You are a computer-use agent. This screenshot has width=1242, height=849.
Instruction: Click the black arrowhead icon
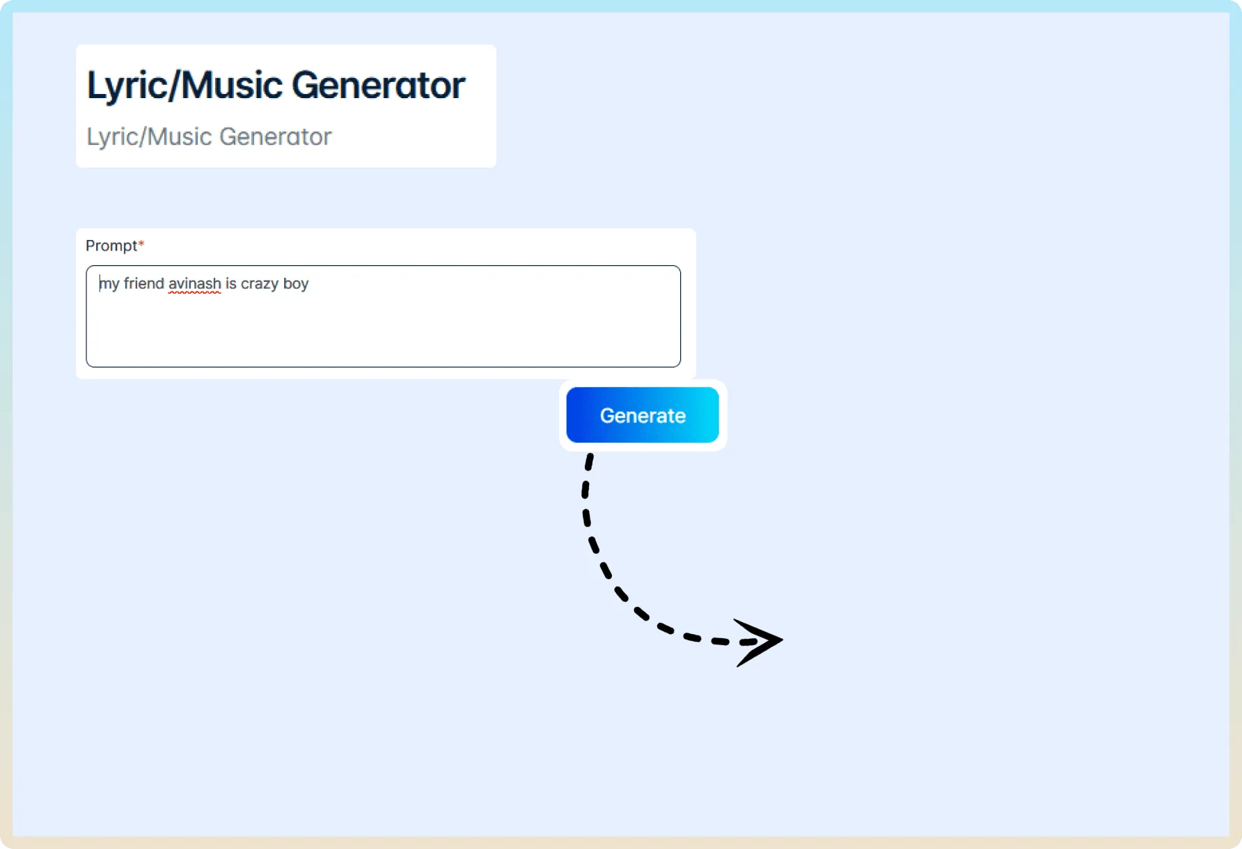pyautogui.click(x=759, y=642)
